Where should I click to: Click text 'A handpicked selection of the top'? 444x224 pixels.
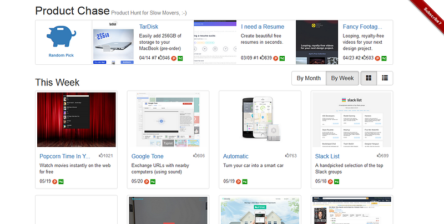click(x=349, y=165)
